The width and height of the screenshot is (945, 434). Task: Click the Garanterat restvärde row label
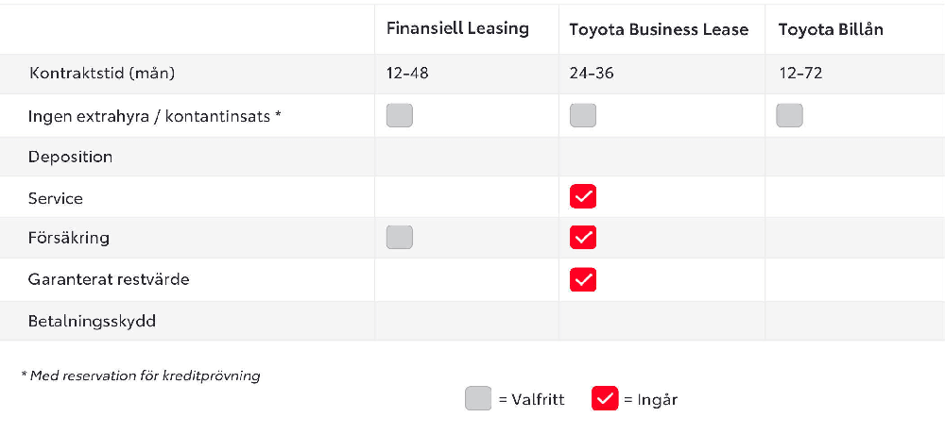click(109, 280)
